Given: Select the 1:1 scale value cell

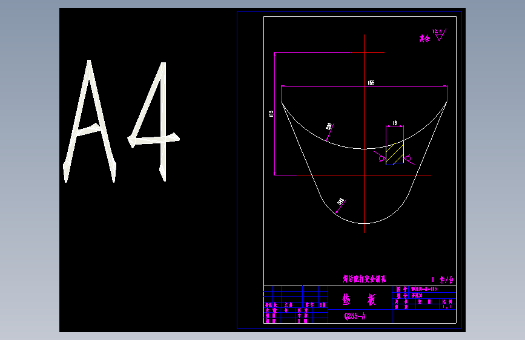Looking at the screenshot, I should 447,307.
